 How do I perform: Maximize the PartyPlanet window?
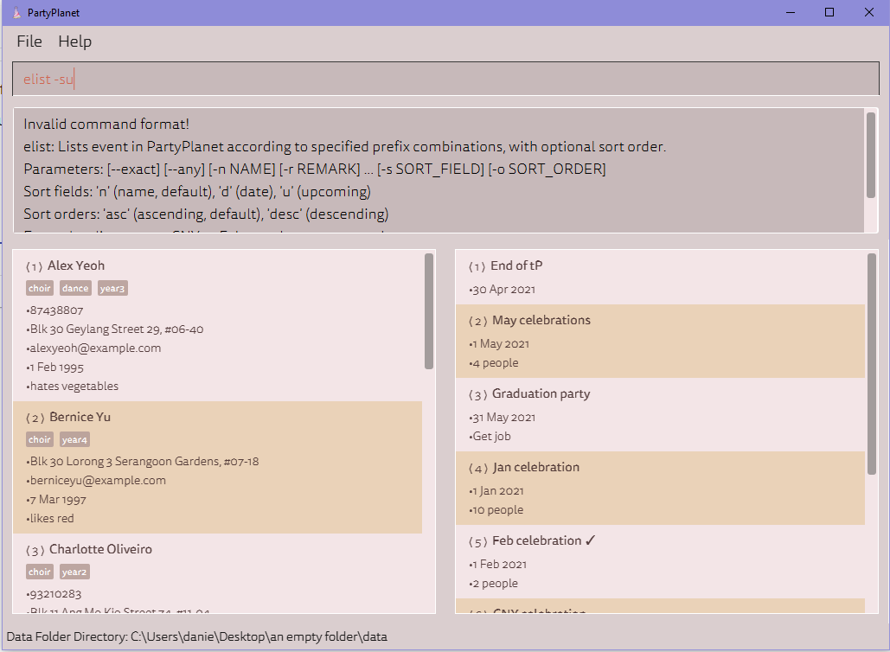(829, 12)
